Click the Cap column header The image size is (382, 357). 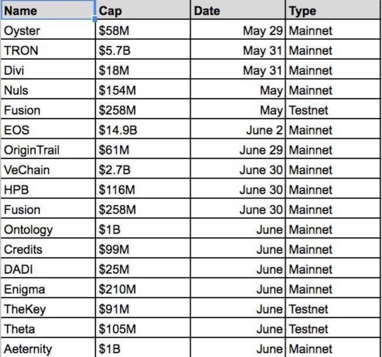pyautogui.click(x=143, y=10)
